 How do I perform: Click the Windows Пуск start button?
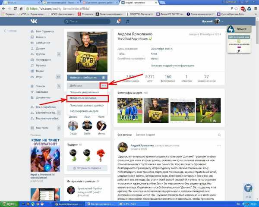click(x=9, y=204)
